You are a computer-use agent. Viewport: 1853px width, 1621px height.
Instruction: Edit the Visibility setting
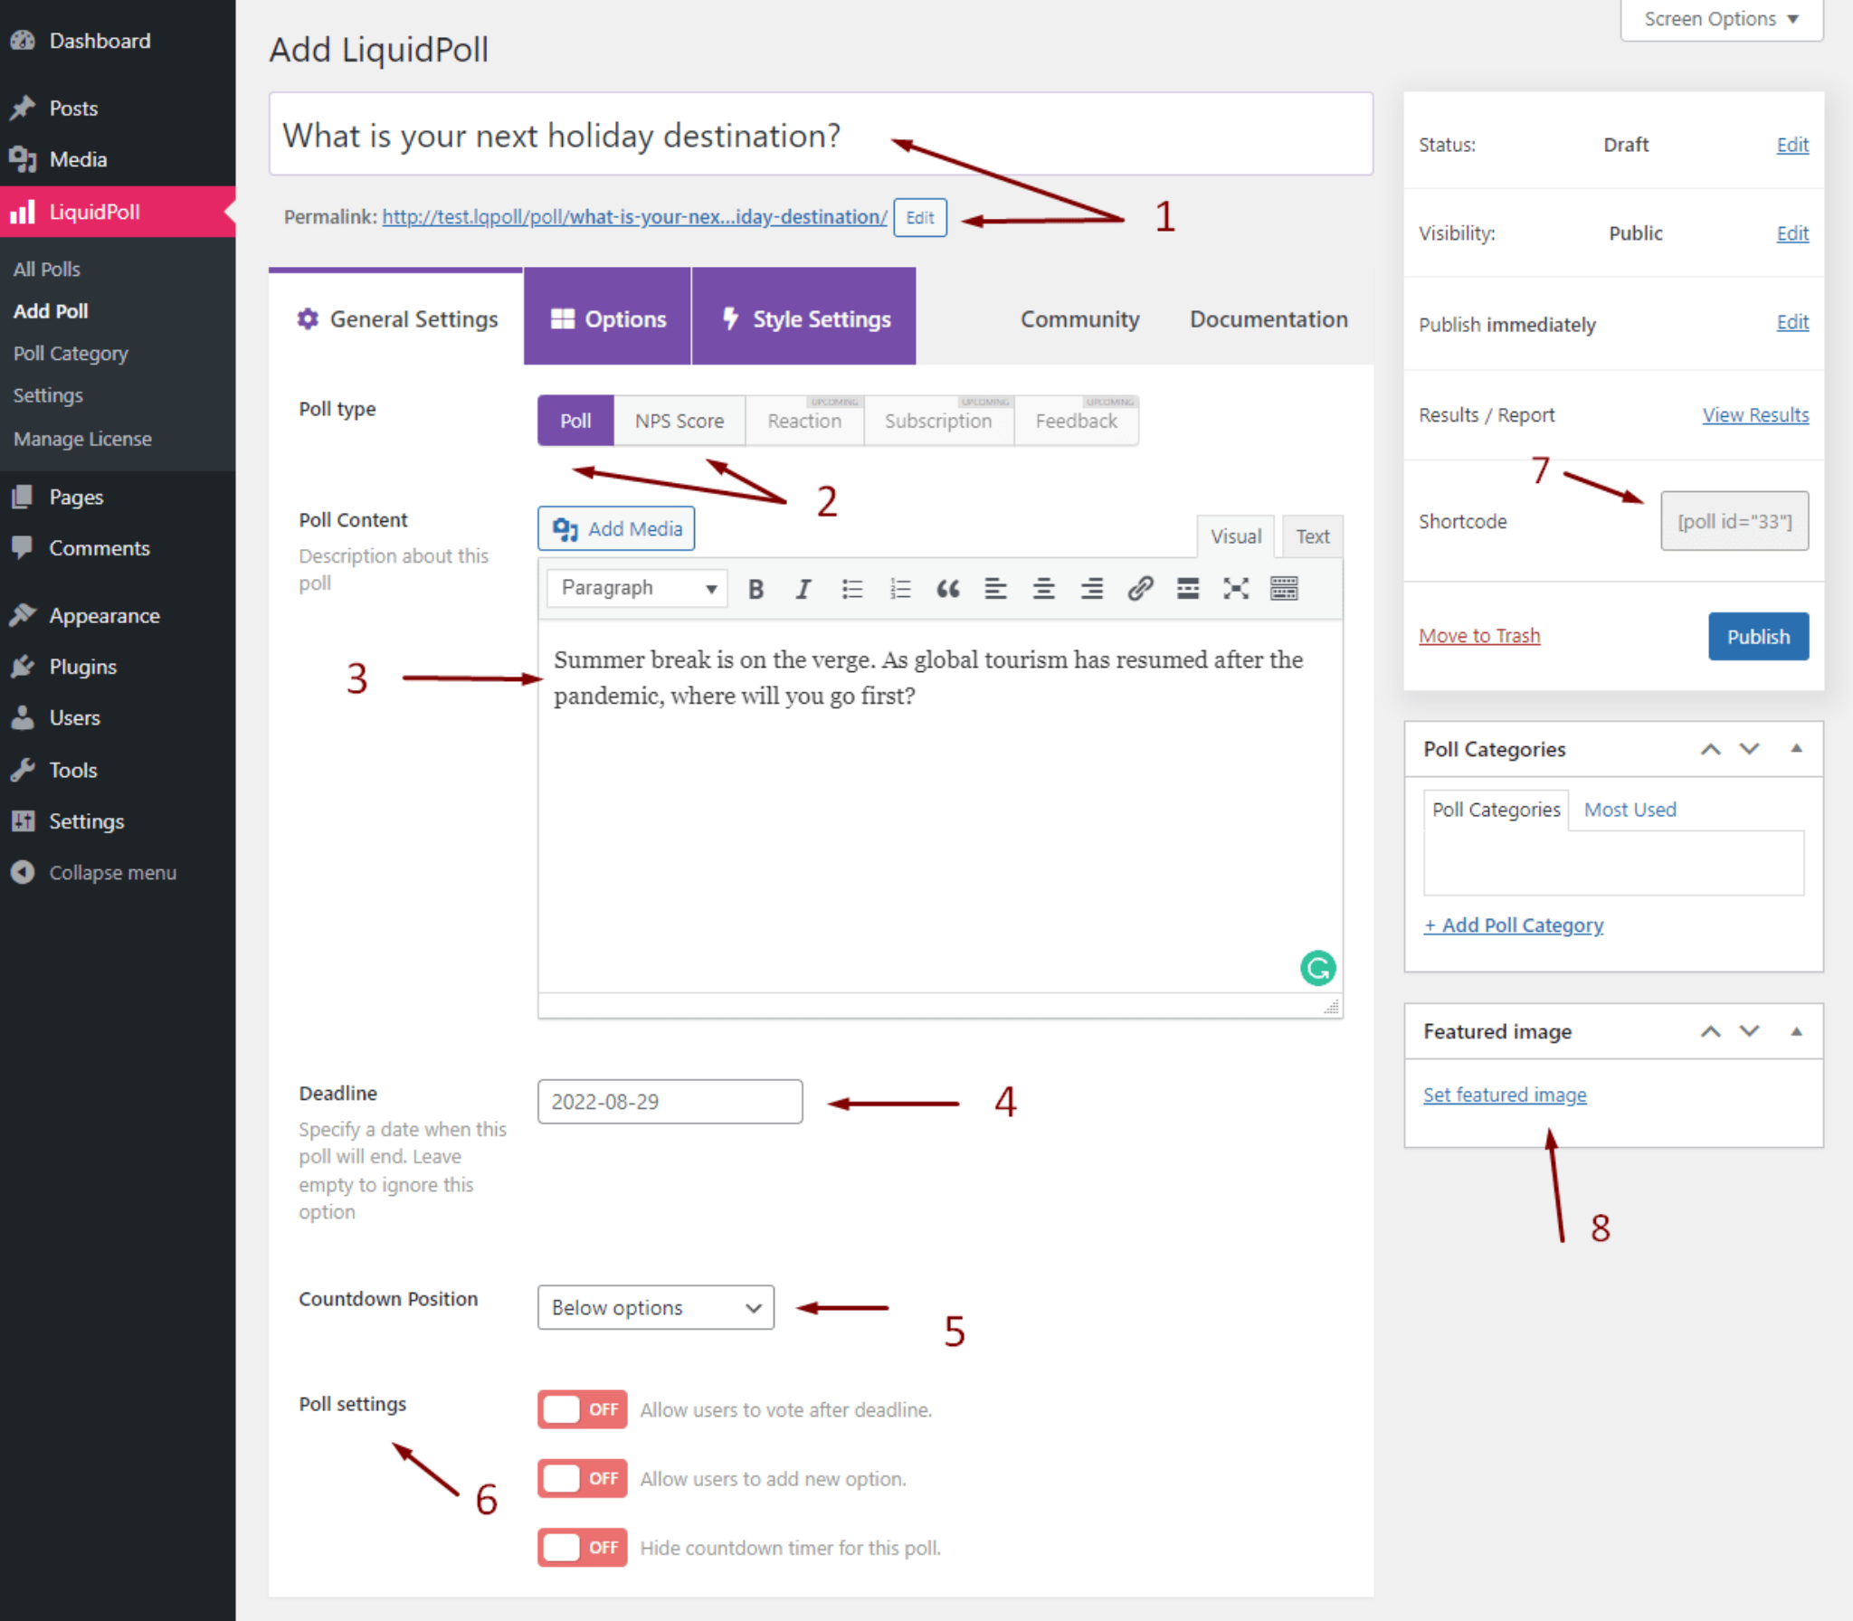[1792, 233]
